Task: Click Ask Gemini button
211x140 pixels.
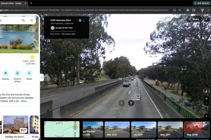Action: tap(202, 3)
